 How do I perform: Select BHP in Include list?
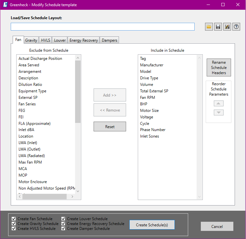coord(144,104)
